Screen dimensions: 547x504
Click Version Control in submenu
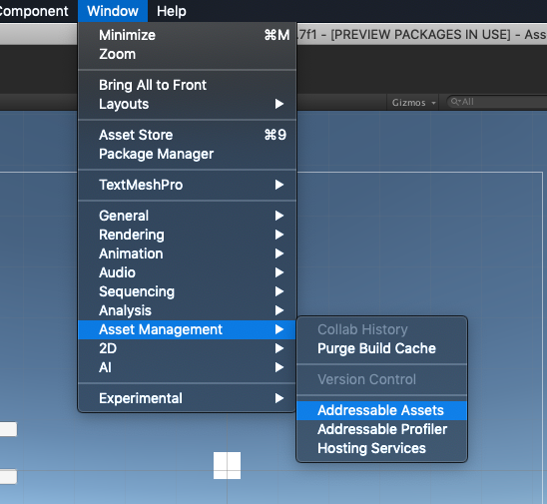(x=381, y=379)
